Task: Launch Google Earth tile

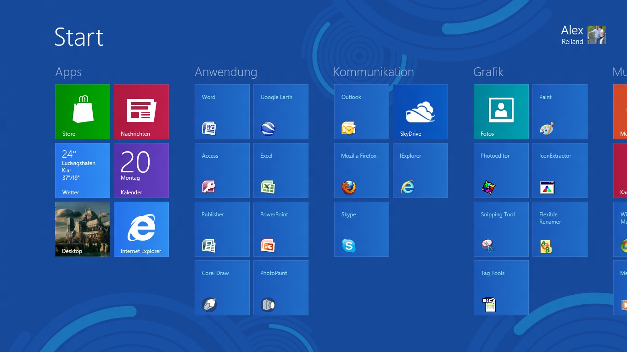Action: [281, 112]
